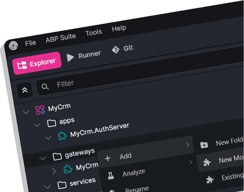Image resolution: width=244 pixels, height=192 pixels.
Task: Click the puzzle icon under gateways
Action: 68,169
